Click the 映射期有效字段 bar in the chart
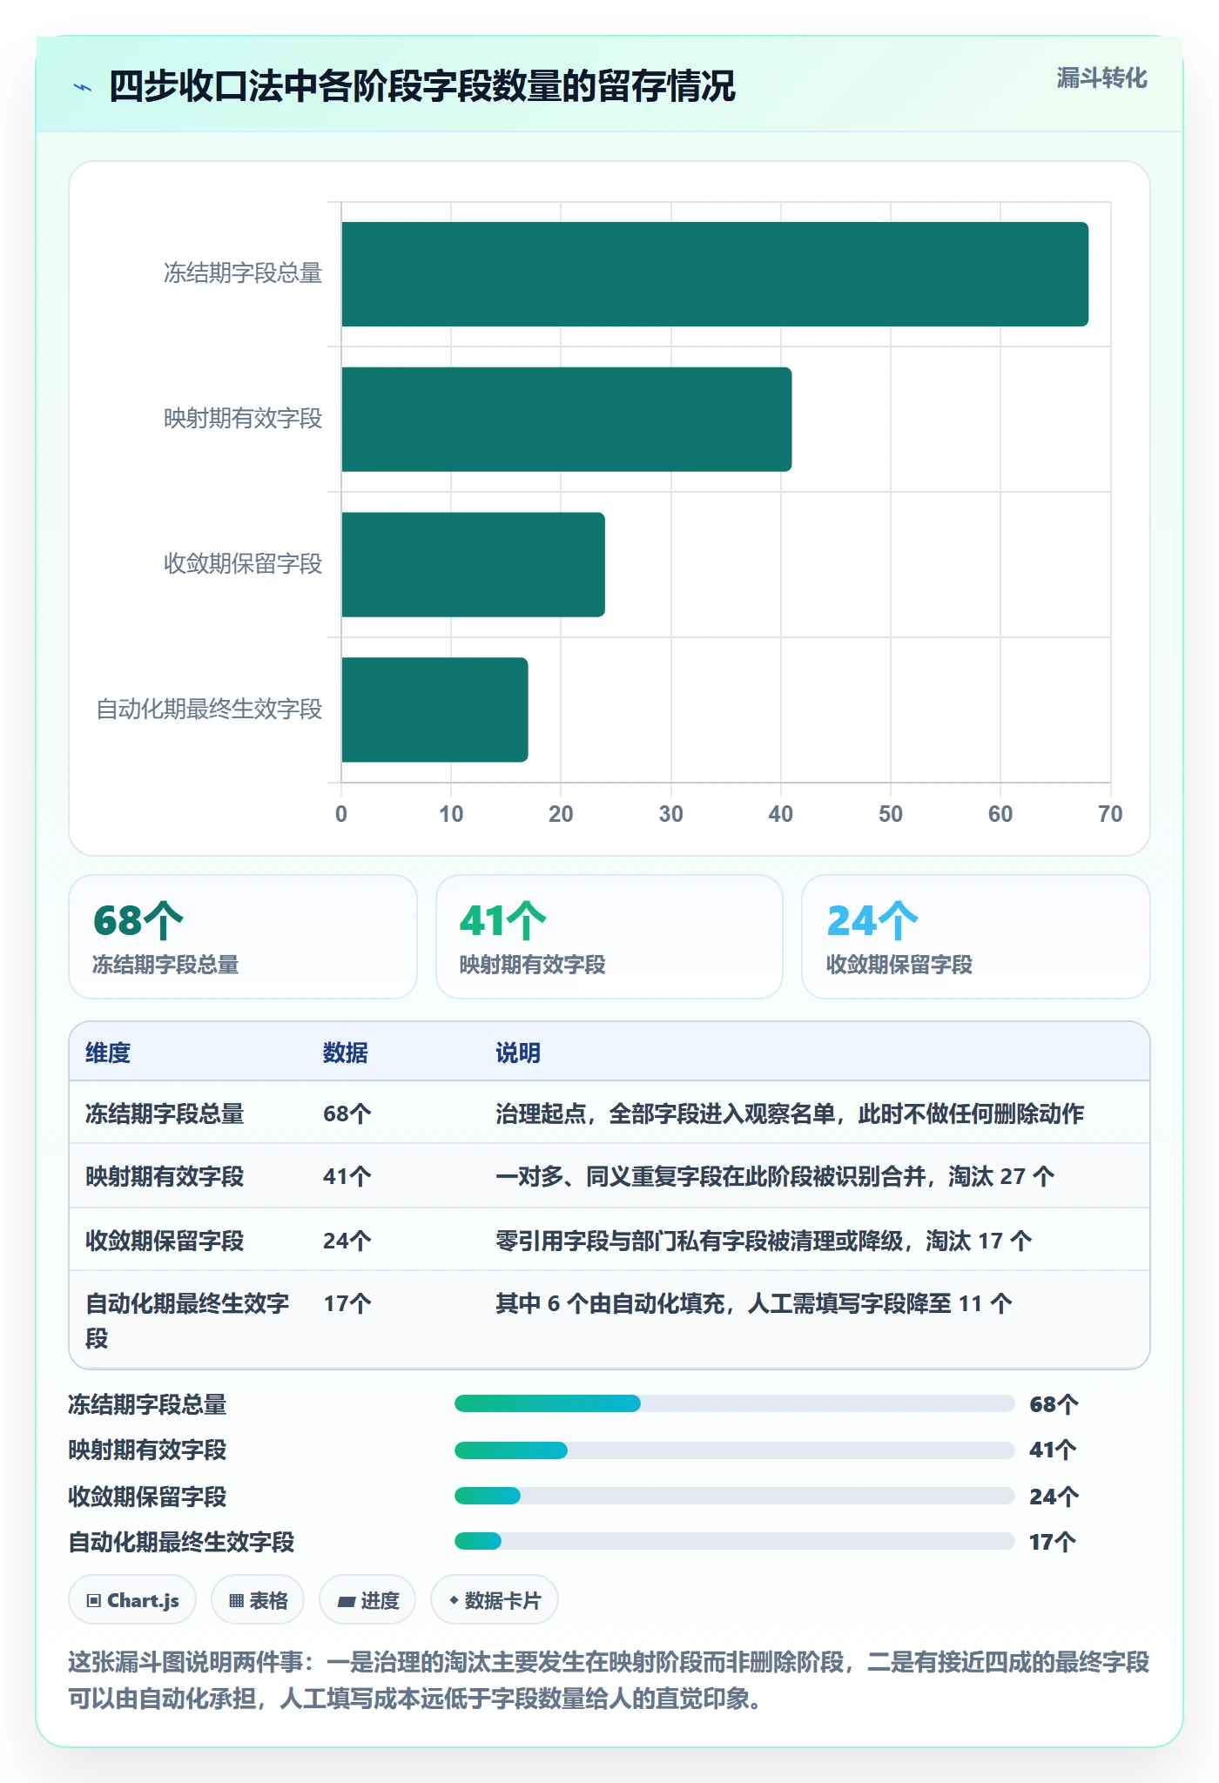The height and width of the screenshot is (1783, 1219). pos(567,420)
